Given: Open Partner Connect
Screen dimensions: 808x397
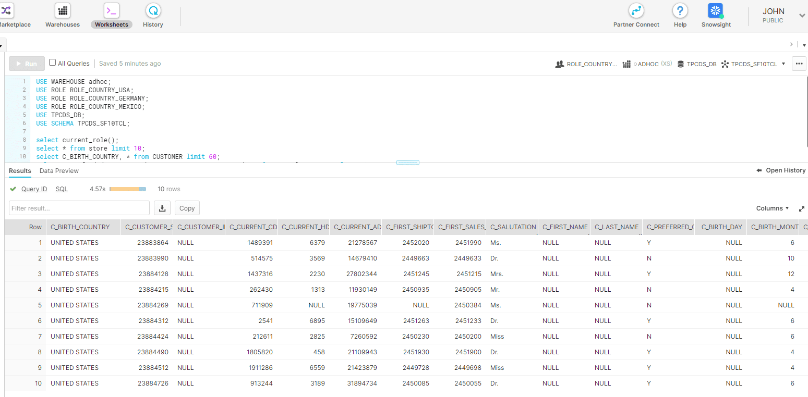Looking at the screenshot, I should tap(636, 16).
